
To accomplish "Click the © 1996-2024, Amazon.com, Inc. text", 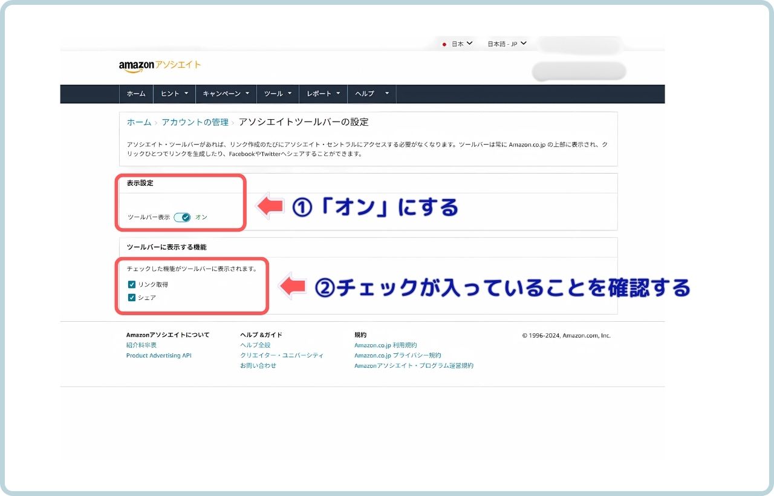I will click(x=567, y=335).
